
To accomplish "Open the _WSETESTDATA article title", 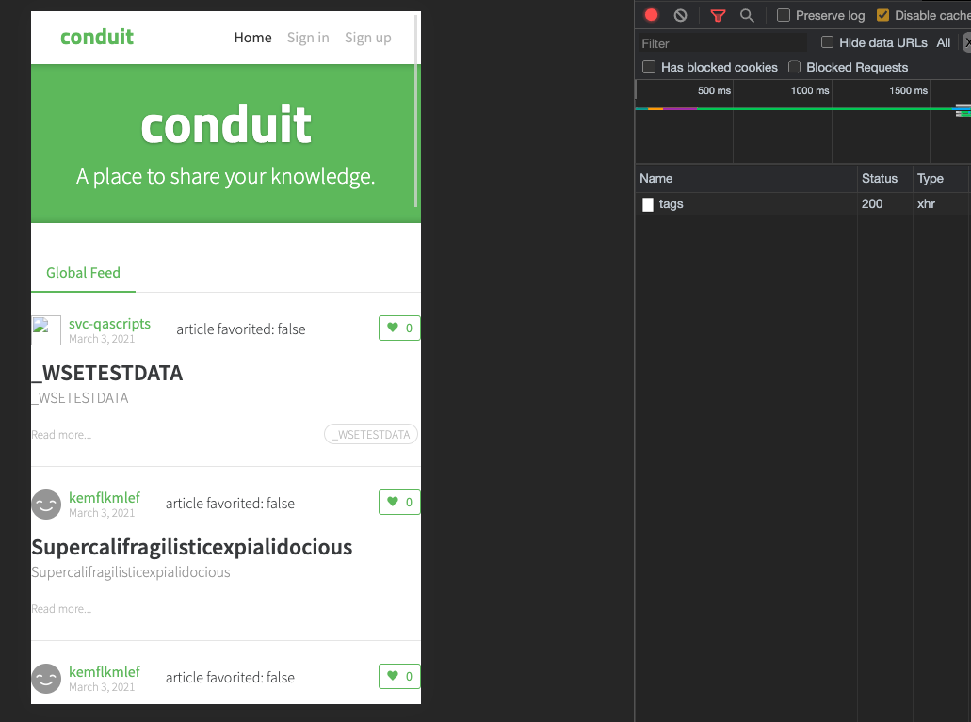I will 107,373.
